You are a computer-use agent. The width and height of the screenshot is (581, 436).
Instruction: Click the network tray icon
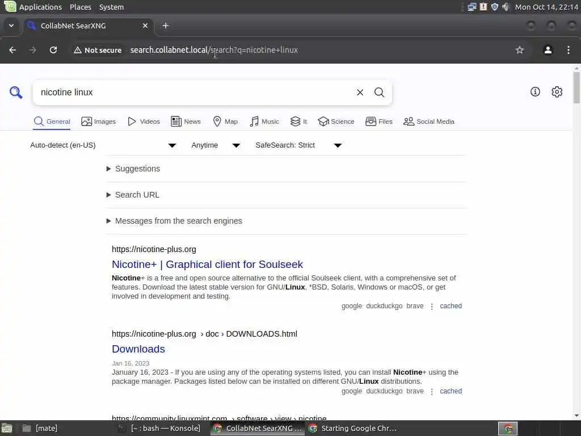click(x=471, y=7)
